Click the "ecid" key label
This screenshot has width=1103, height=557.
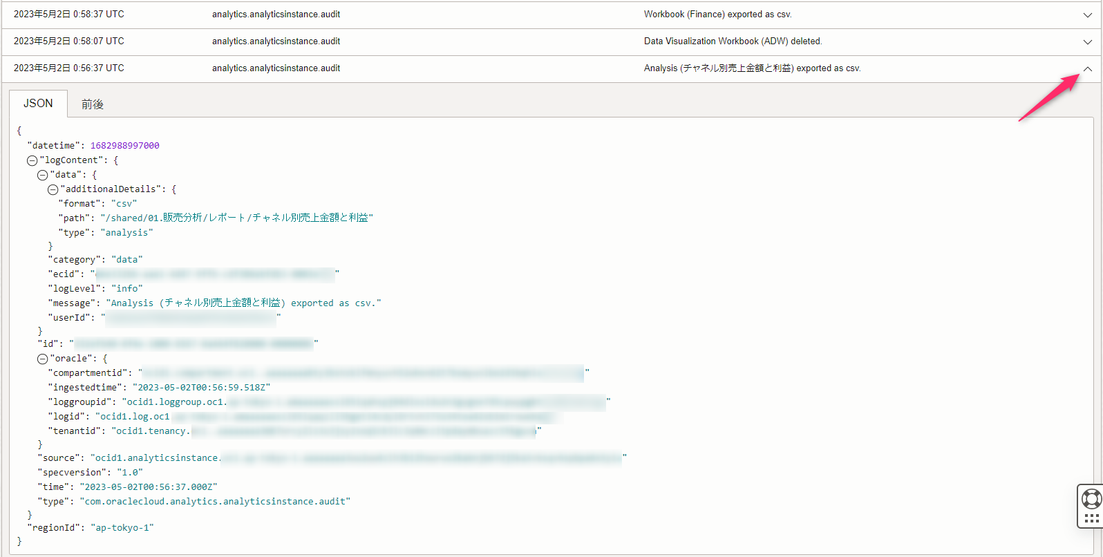(x=64, y=274)
